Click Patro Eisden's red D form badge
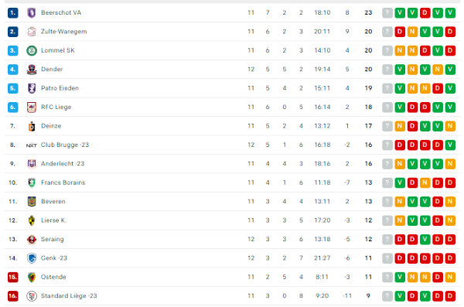This screenshot has width=464, height=307. tap(438, 88)
